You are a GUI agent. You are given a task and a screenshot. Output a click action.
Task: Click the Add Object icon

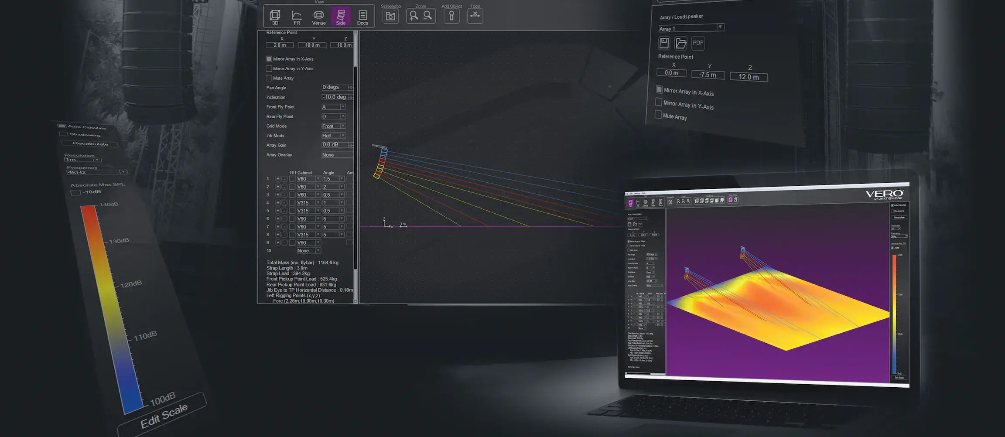(x=451, y=16)
